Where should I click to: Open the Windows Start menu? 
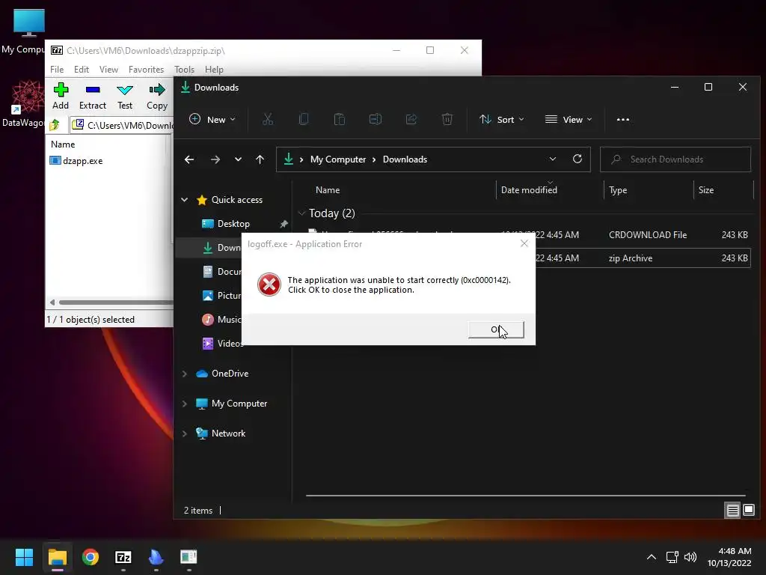(24, 557)
